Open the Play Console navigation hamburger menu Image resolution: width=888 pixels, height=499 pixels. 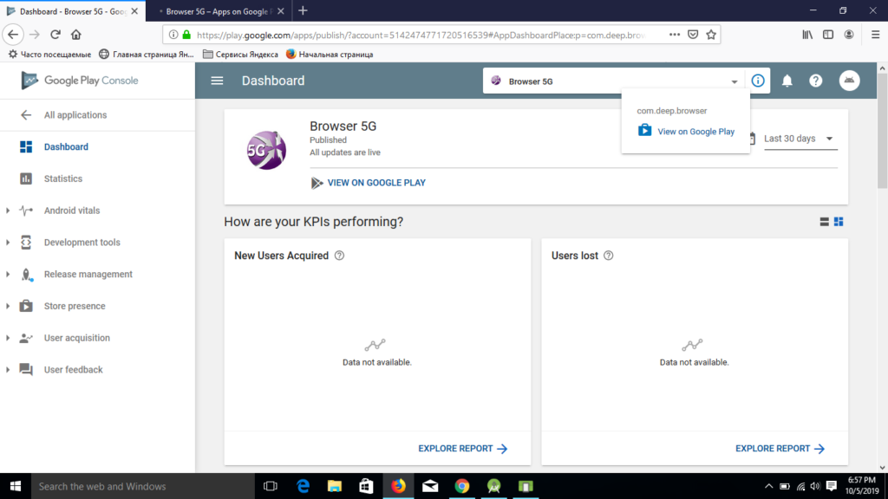click(216, 80)
